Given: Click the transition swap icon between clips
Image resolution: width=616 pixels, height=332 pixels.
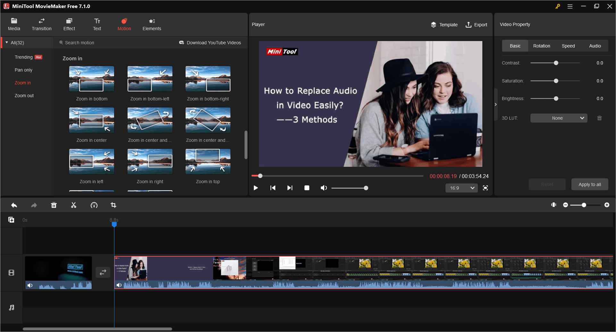Looking at the screenshot, I should (x=103, y=272).
